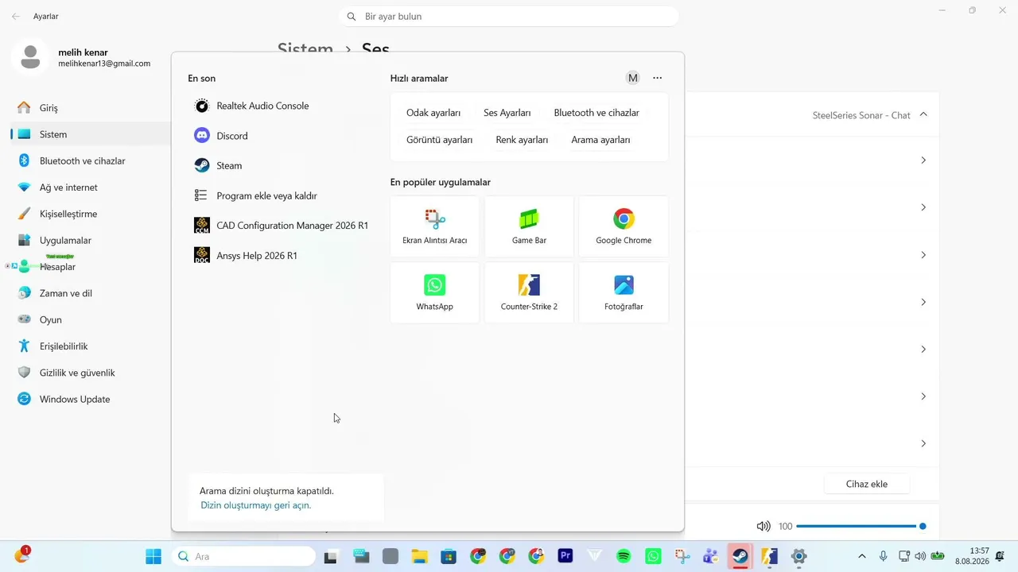Click the Cihaz ekle button
The width and height of the screenshot is (1018, 572).
tap(867, 484)
